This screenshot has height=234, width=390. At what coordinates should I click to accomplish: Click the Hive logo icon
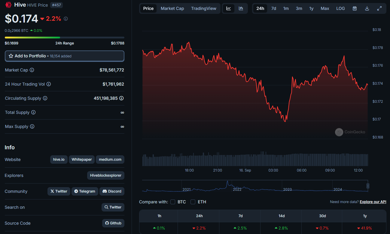(8, 5)
